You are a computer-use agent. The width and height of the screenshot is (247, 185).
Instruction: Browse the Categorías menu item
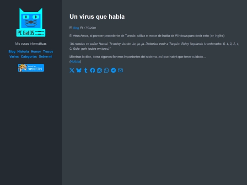pyautogui.click(x=29, y=57)
